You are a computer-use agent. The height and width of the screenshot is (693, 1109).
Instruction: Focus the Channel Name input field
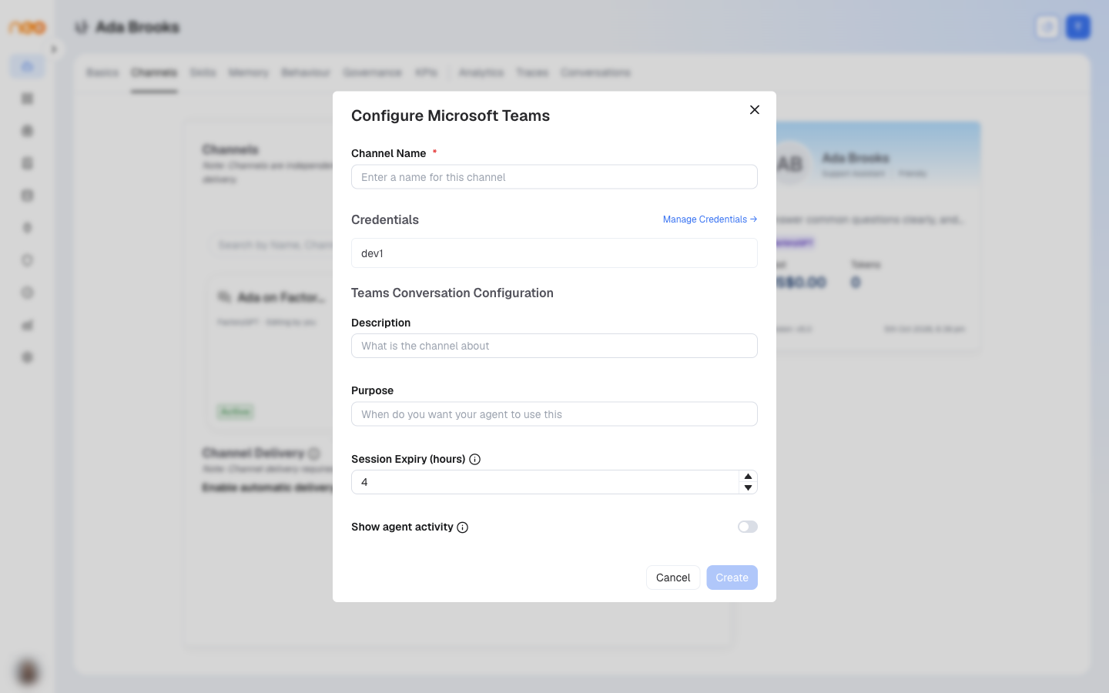click(554, 177)
